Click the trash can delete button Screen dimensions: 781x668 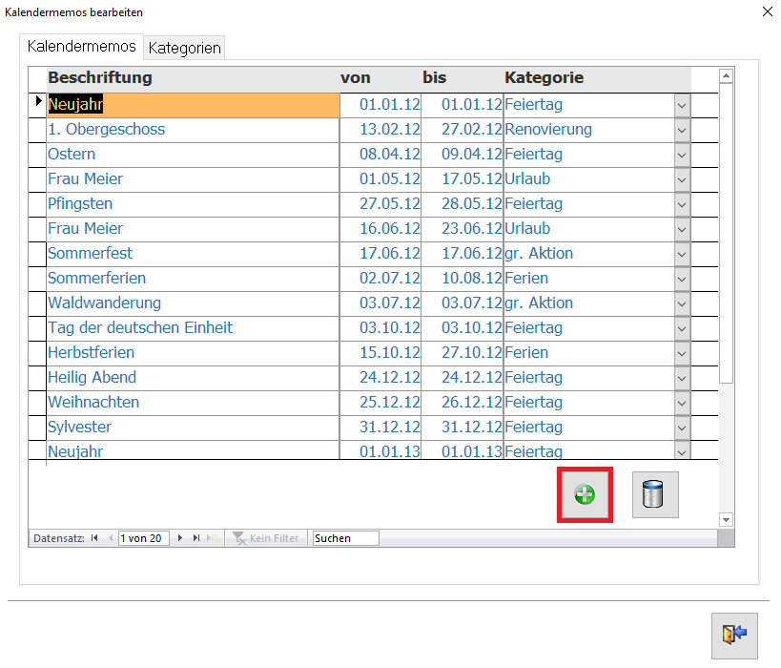pyautogui.click(x=654, y=494)
